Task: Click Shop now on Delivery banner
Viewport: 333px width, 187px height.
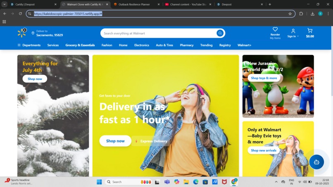Action: click(115, 141)
